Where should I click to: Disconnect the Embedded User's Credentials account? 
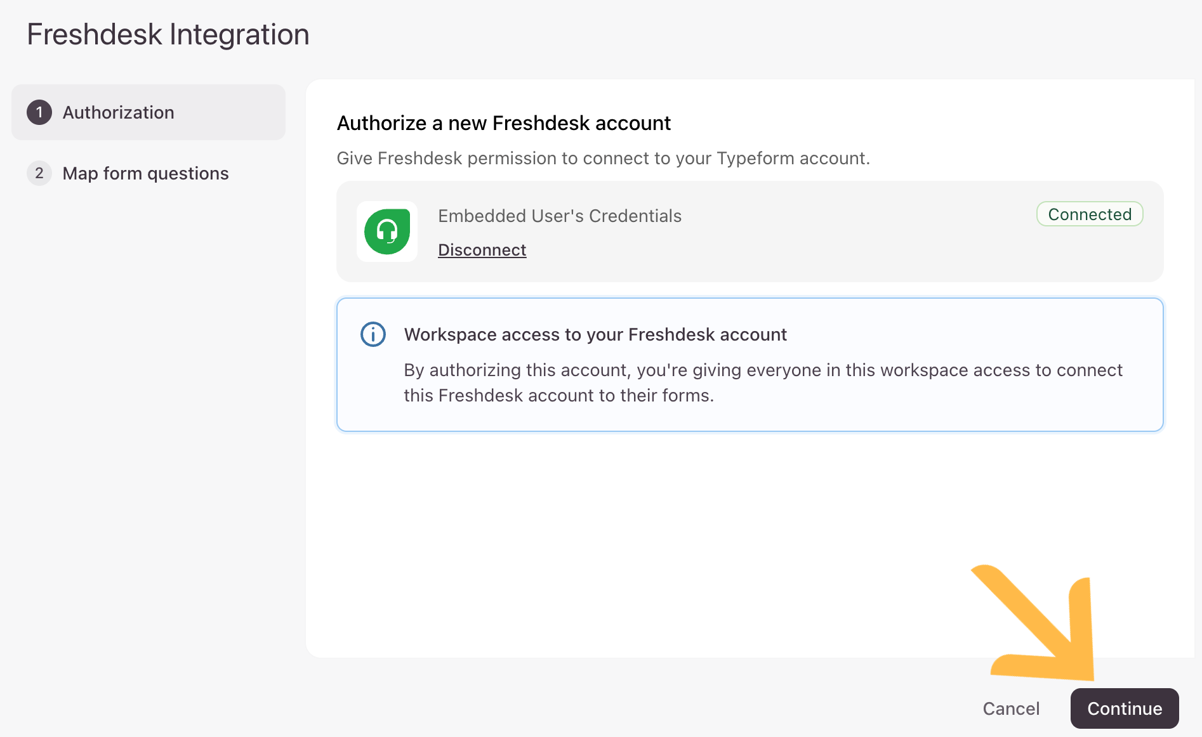click(x=482, y=249)
